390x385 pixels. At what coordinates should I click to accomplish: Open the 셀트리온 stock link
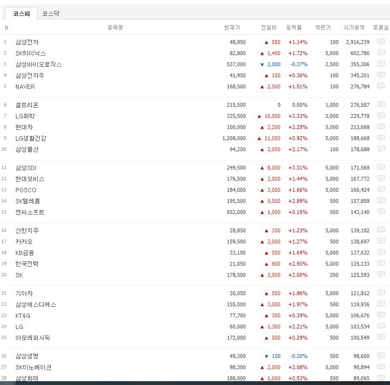click(27, 105)
